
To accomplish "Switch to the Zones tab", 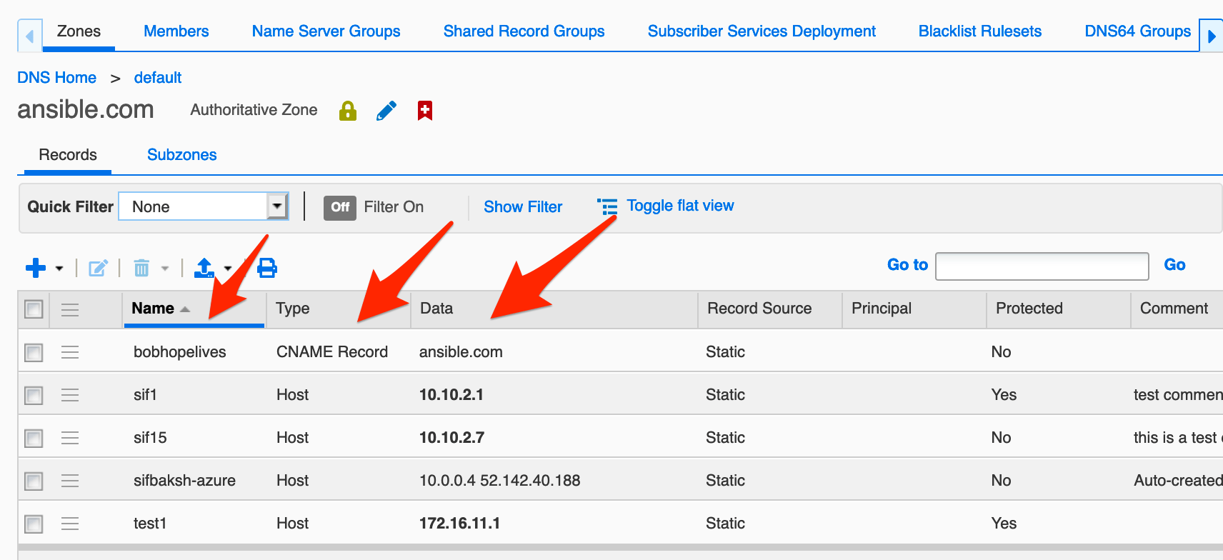I will tap(79, 31).
